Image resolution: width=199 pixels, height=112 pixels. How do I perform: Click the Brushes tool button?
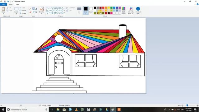[x=42, y=9]
